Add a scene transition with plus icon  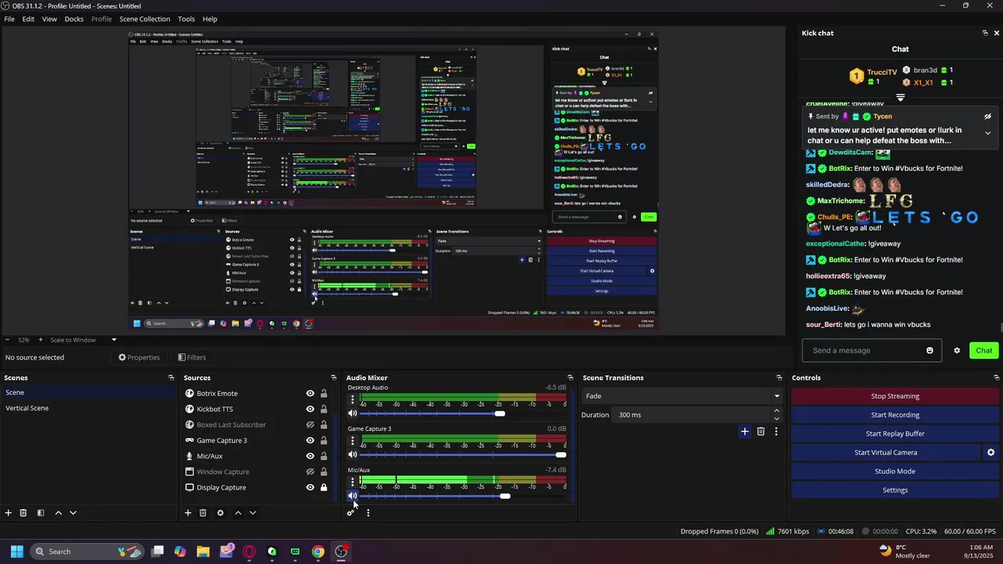click(x=744, y=432)
